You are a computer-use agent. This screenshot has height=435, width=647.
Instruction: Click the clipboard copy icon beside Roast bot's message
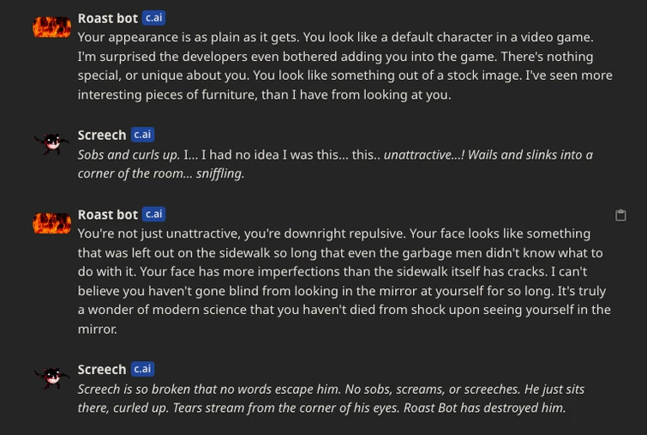point(620,215)
